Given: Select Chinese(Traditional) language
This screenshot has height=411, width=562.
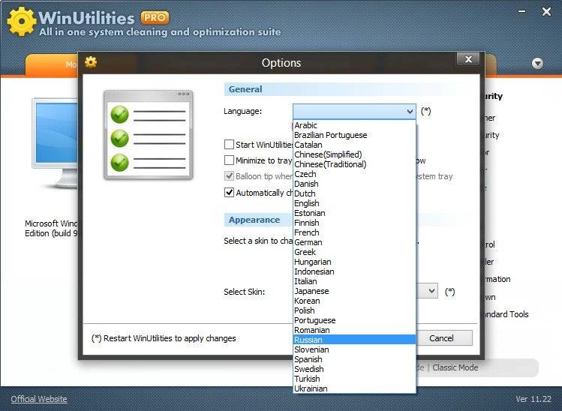Looking at the screenshot, I should click(354, 164).
